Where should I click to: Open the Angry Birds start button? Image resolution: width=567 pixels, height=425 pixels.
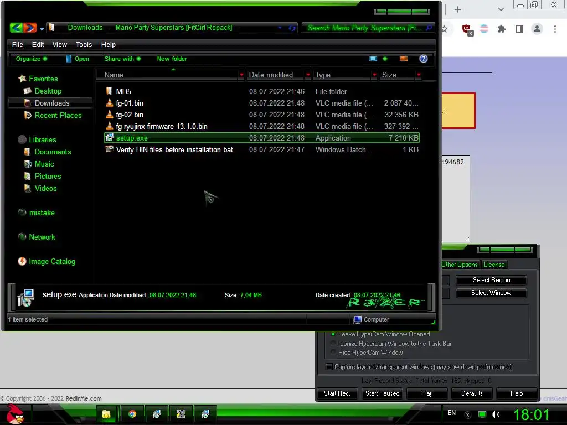15,414
